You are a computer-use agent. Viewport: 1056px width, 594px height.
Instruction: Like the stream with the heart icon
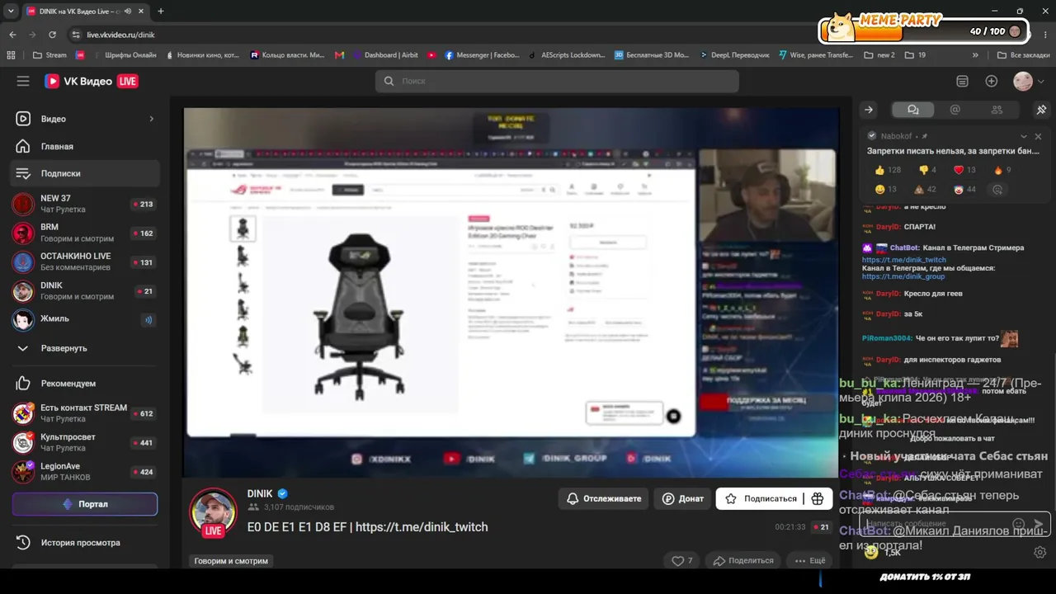(x=681, y=561)
